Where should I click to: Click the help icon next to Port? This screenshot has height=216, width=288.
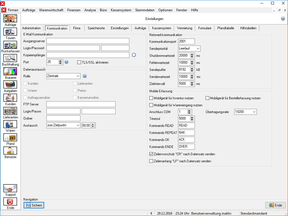(66, 62)
